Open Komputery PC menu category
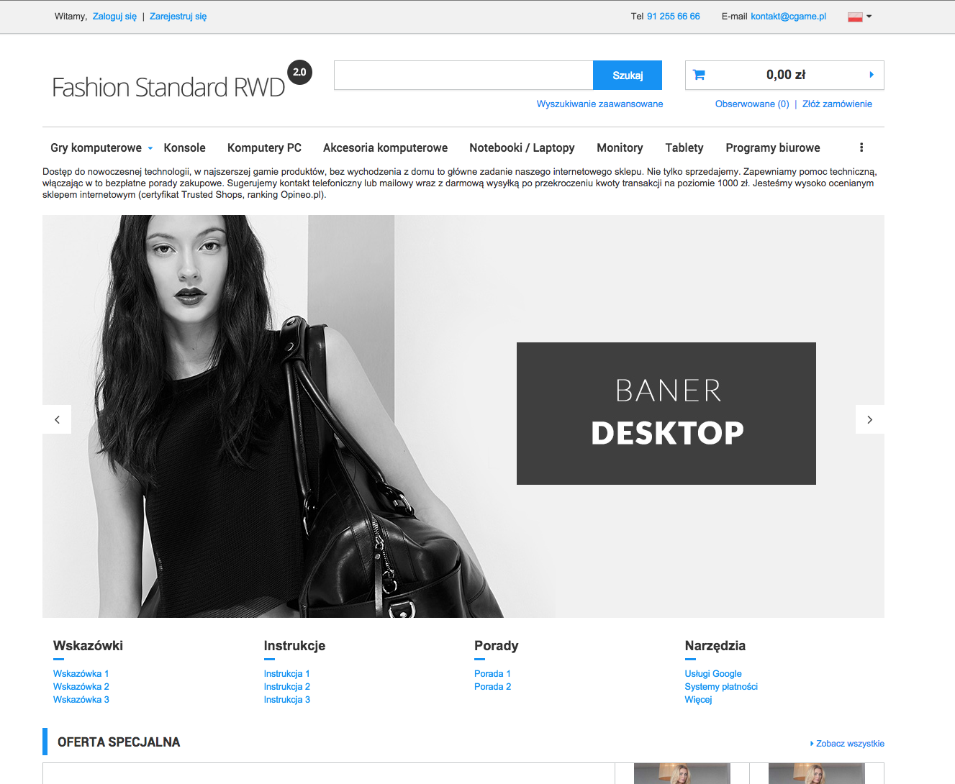 pyautogui.click(x=264, y=147)
